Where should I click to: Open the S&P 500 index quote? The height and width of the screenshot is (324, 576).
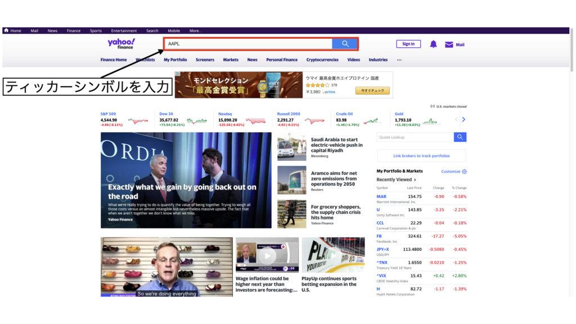pos(108,114)
